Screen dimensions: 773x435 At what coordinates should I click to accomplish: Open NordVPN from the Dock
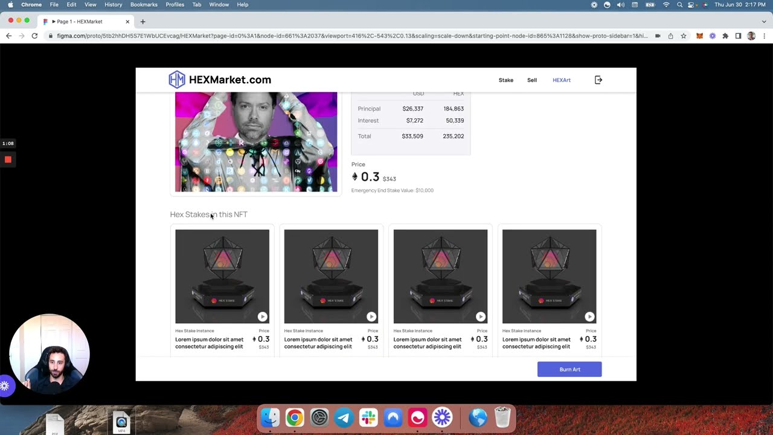[x=393, y=417]
